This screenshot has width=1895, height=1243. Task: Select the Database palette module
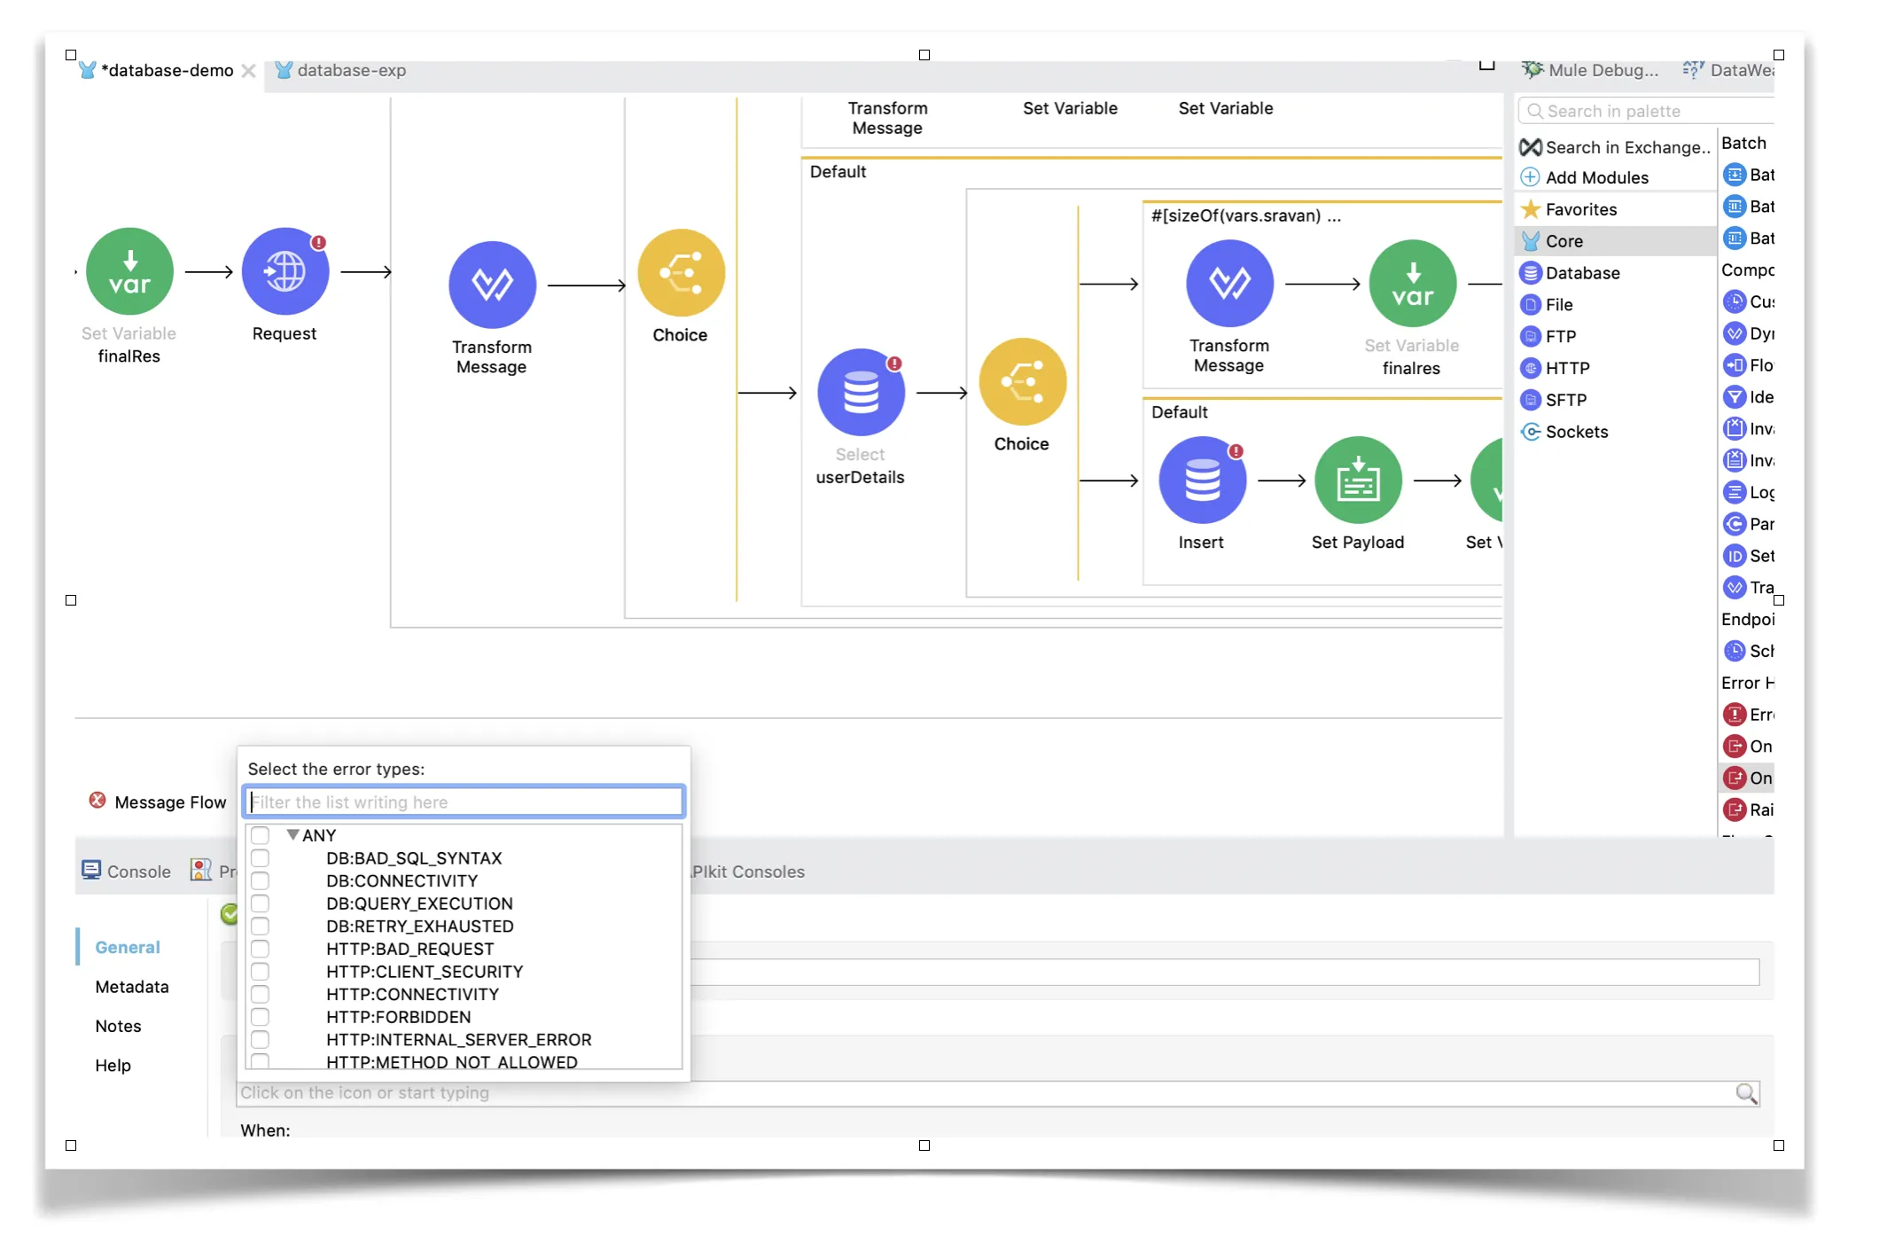1570,273
